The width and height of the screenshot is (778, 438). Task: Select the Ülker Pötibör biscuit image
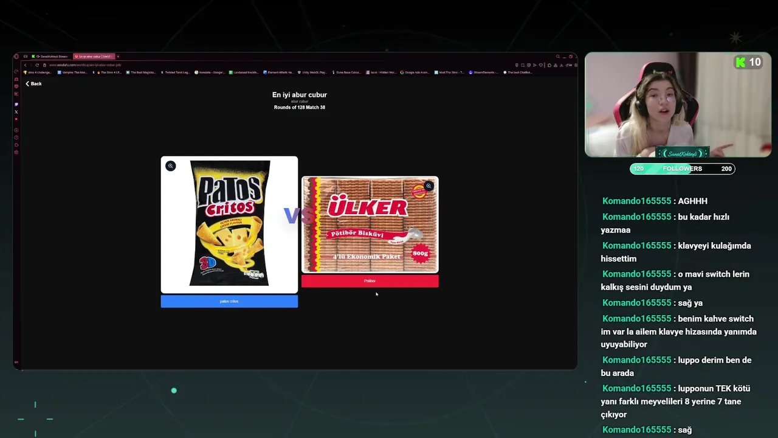pos(370,224)
